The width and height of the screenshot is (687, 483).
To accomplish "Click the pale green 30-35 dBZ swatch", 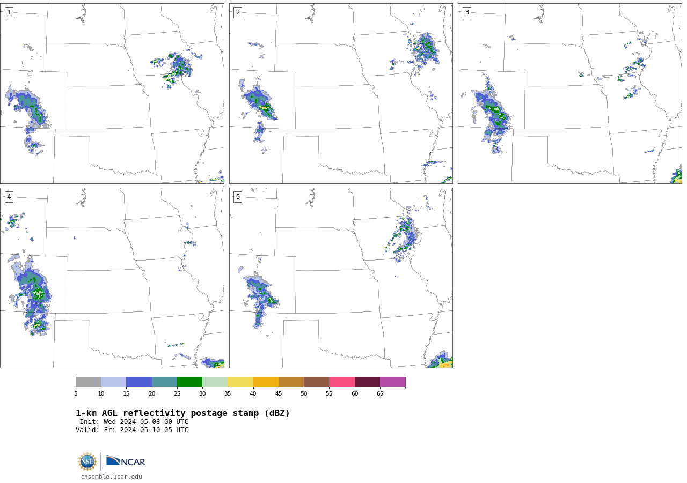I will click(x=215, y=382).
